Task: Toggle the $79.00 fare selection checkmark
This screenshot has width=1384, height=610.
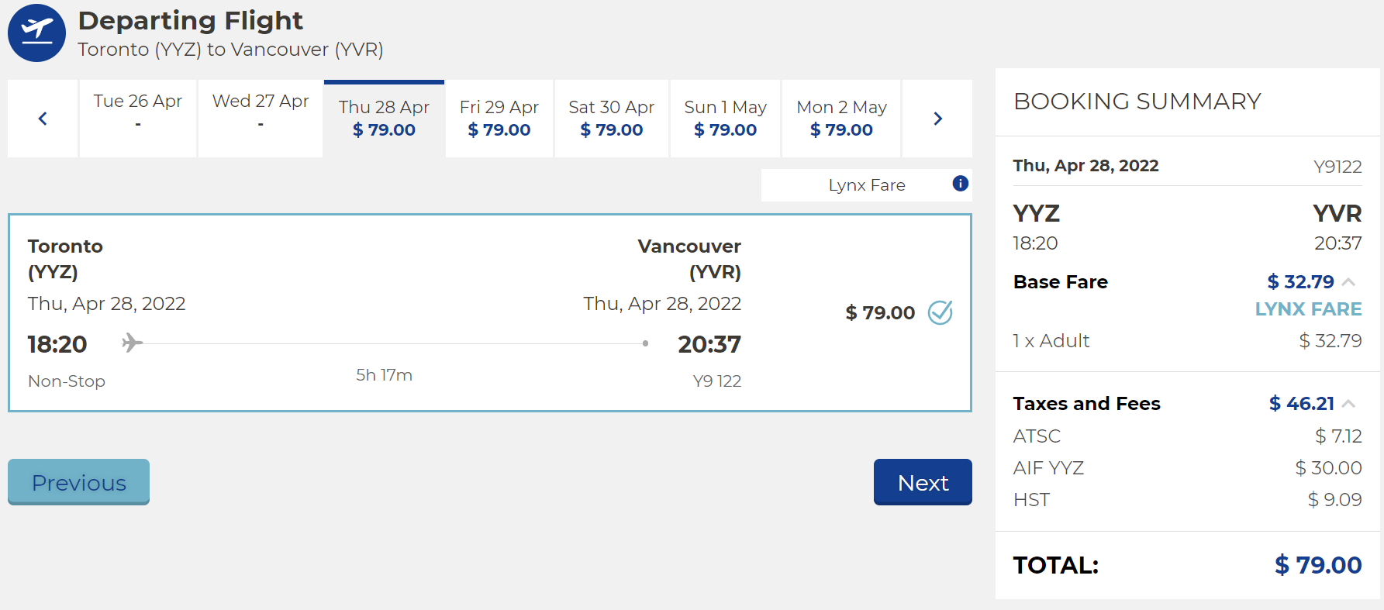Action: tap(940, 312)
